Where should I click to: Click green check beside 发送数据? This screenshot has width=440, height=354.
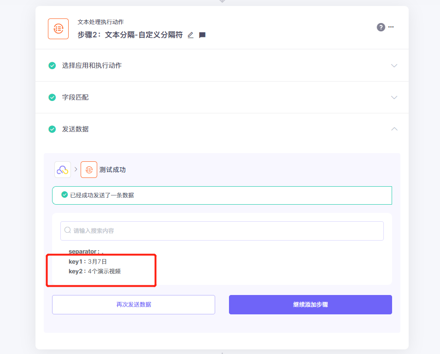click(52, 129)
